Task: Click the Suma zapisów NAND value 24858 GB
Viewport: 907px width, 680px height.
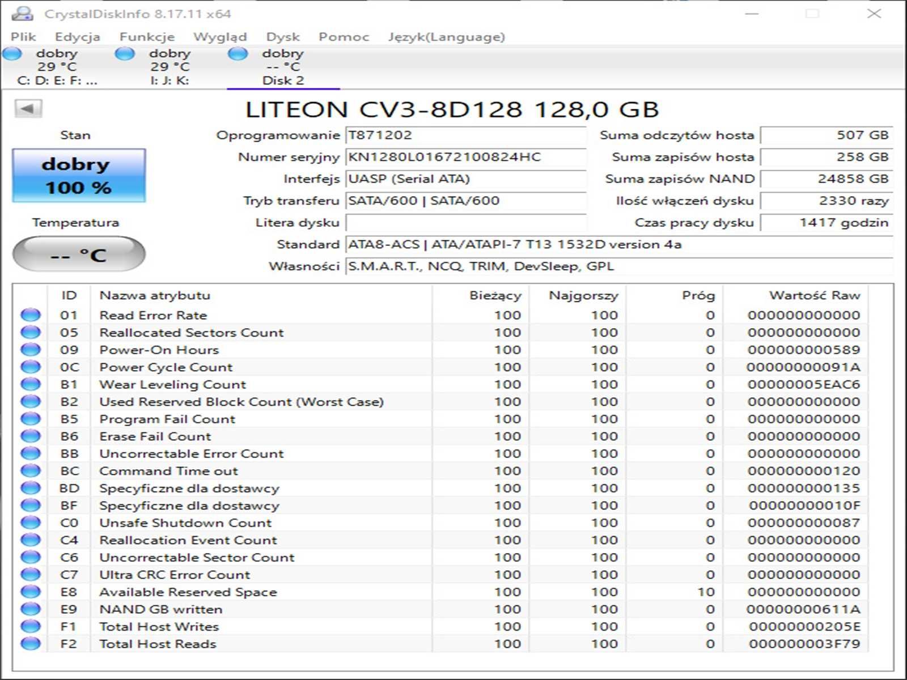Action: point(827,178)
